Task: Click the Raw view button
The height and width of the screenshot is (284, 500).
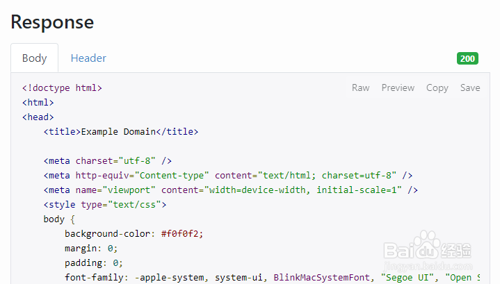Action: click(x=360, y=87)
